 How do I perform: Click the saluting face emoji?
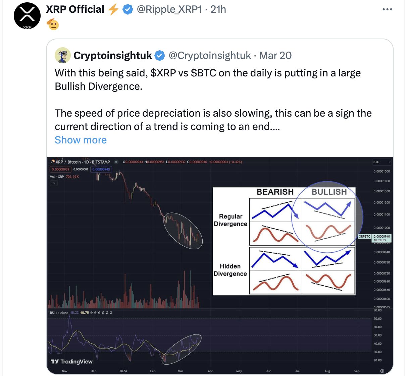53,24
